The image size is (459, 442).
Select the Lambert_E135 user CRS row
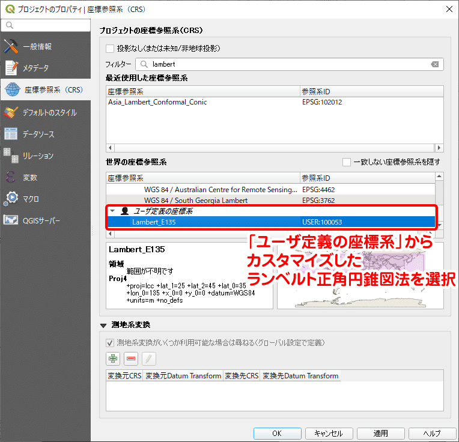tap(271, 222)
